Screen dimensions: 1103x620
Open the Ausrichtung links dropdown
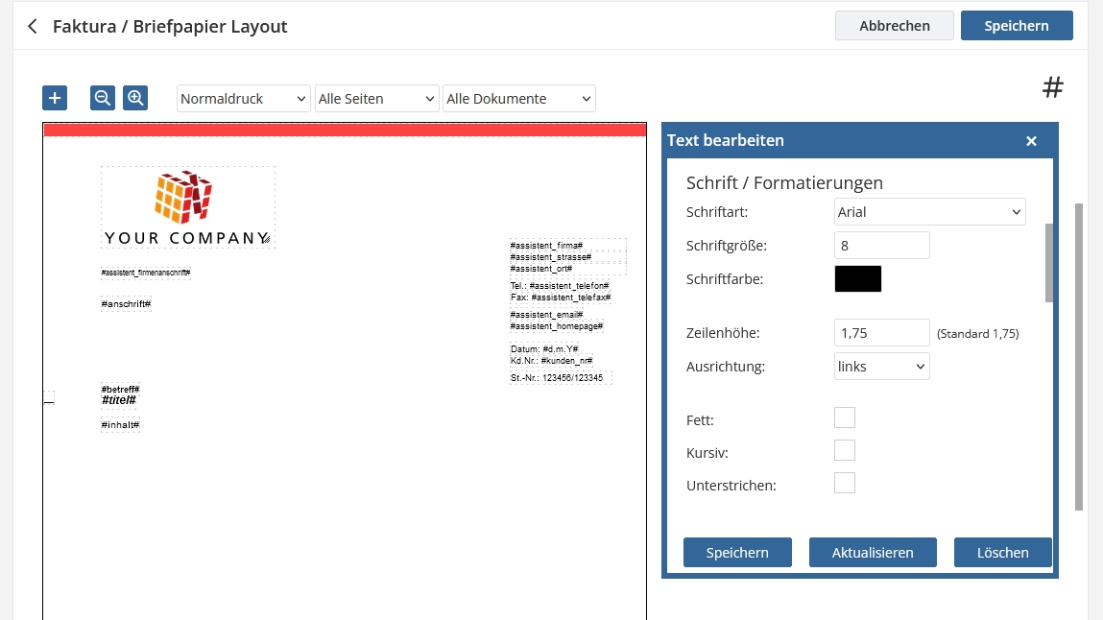881,367
